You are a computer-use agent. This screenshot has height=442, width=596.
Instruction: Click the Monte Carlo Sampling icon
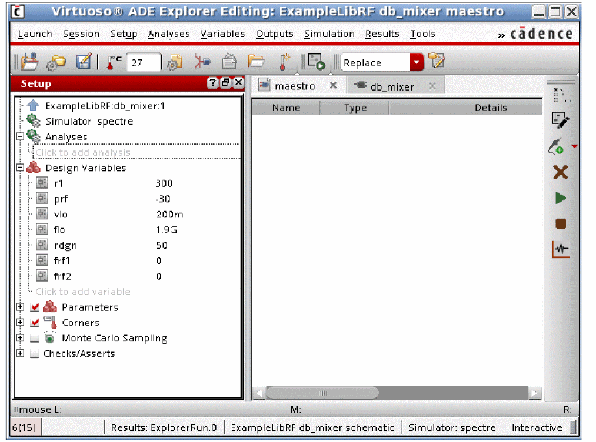click(x=49, y=337)
